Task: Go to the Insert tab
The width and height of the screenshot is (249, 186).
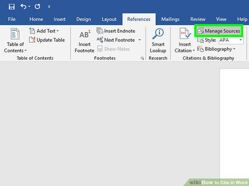Action: click(60, 19)
